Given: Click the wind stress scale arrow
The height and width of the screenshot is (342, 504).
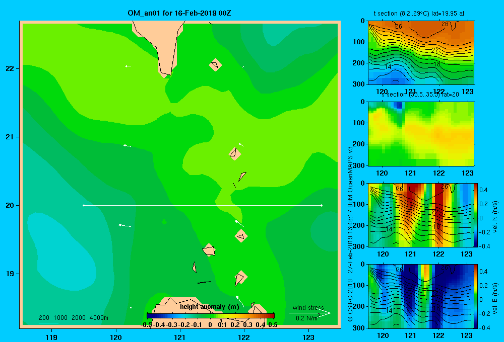Looking at the screenshot, I should tap(310, 313).
